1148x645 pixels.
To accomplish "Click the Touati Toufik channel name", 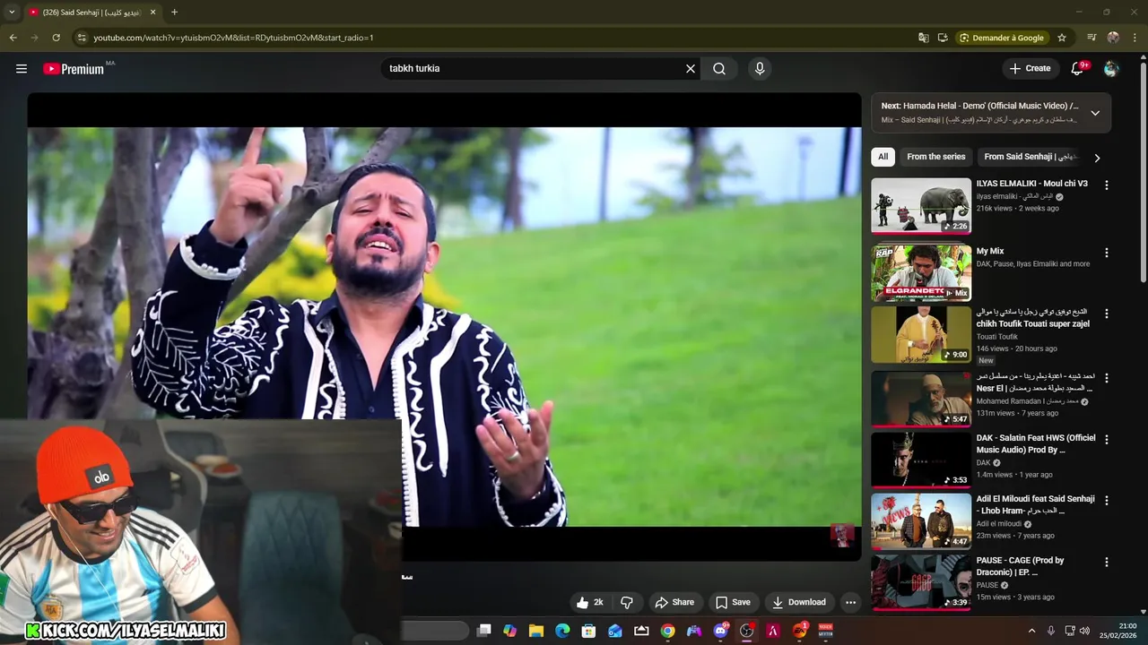I will tap(997, 337).
